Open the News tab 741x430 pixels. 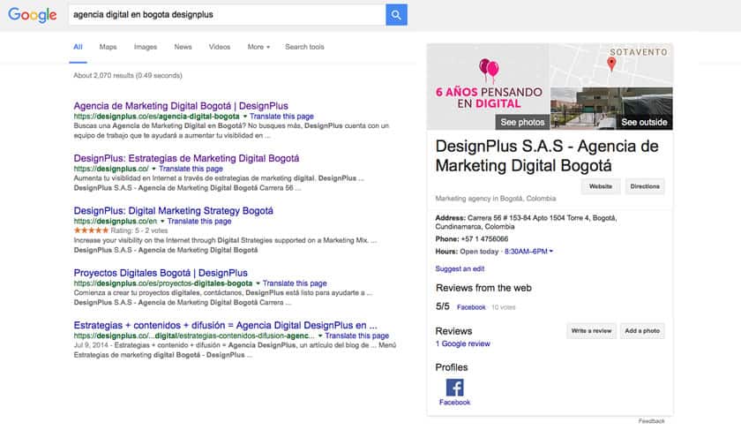(183, 47)
